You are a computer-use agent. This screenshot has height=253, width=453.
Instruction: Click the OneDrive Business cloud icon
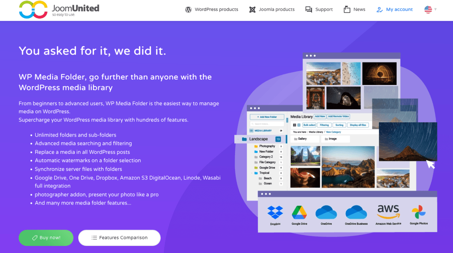click(x=356, y=212)
